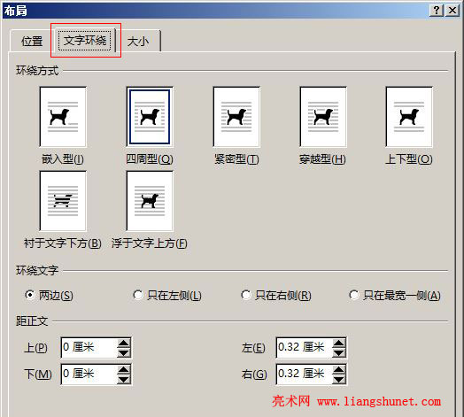Increase the 下 distance with up arrow

tap(124, 370)
